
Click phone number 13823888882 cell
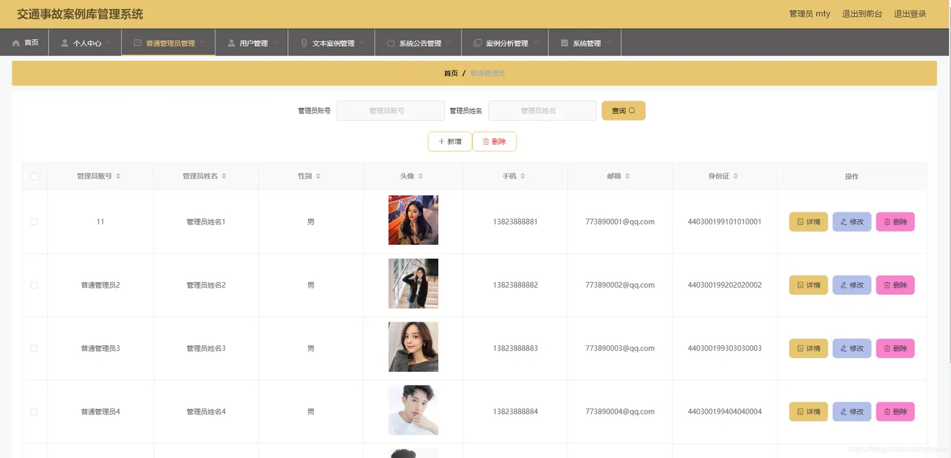(x=515, y=285)
